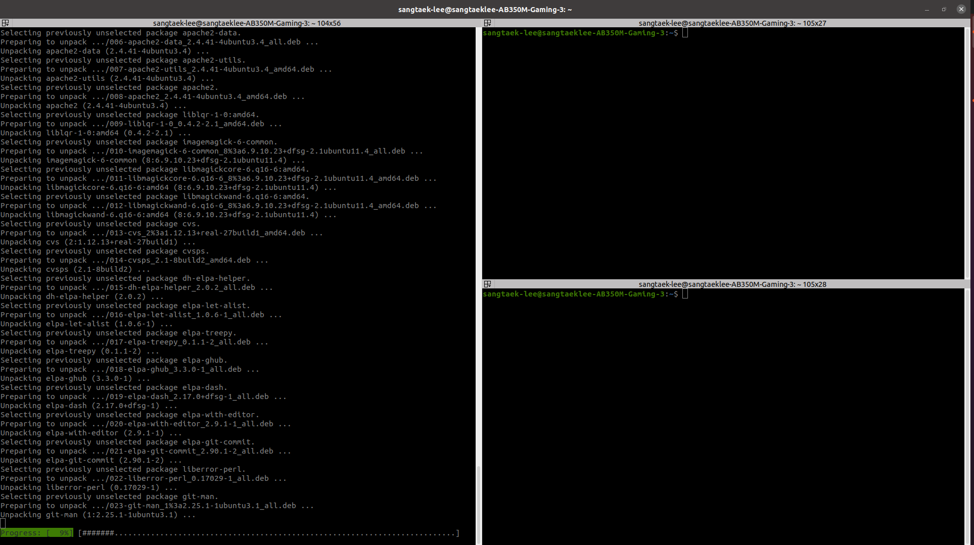The height and width of the screenshot is (545, 974).
Task: Click the line 'Unpacking apache2 (2.4.41-4ubuntu3.4) ...'
Action: 93,106
